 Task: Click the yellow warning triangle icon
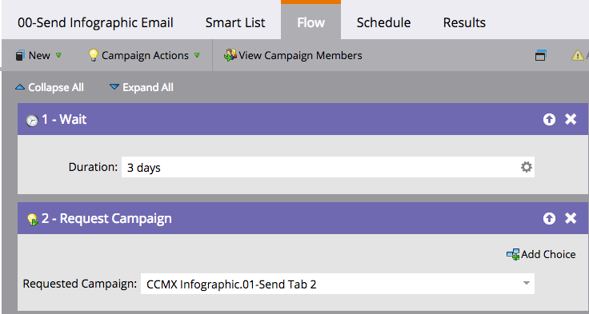(577, 55)
